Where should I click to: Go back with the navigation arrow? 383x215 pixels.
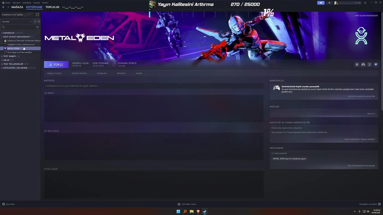(3, 7)
